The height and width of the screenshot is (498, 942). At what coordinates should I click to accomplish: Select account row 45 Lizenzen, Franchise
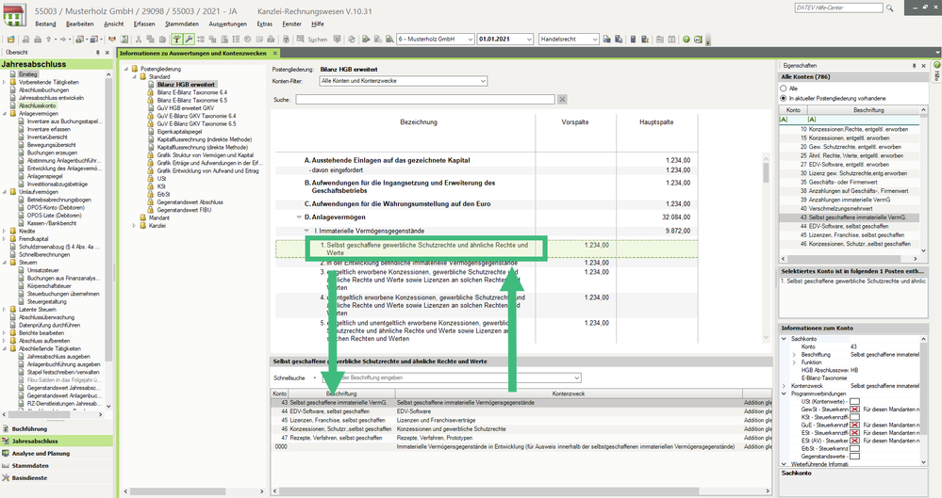[521, 420]
